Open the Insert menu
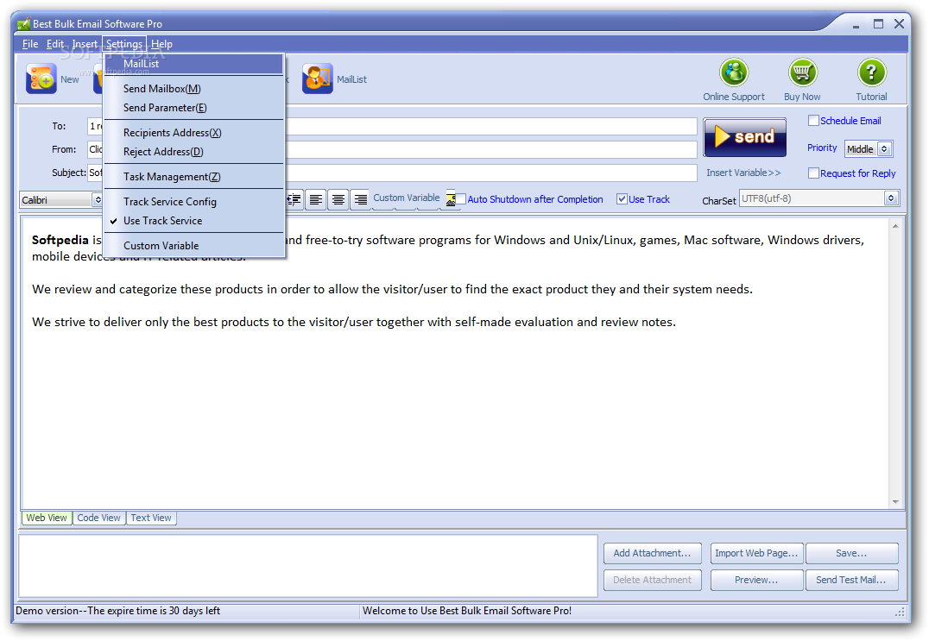 click(85, 44)
